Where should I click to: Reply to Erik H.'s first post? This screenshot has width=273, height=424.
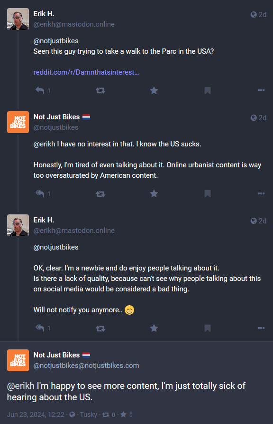(40, 90)
